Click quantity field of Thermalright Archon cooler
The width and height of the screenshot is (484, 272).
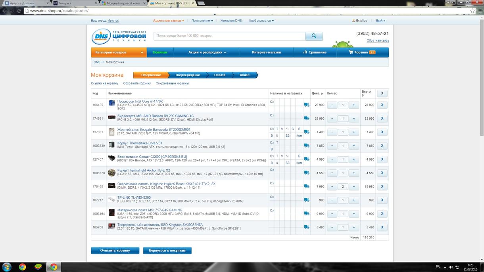(x=343, y=173)
